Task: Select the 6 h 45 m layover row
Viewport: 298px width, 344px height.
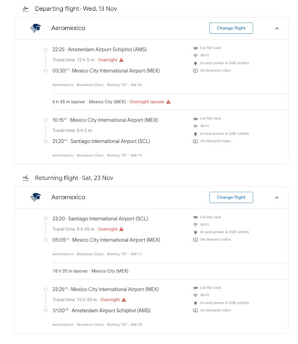Action: click(170, 102)
